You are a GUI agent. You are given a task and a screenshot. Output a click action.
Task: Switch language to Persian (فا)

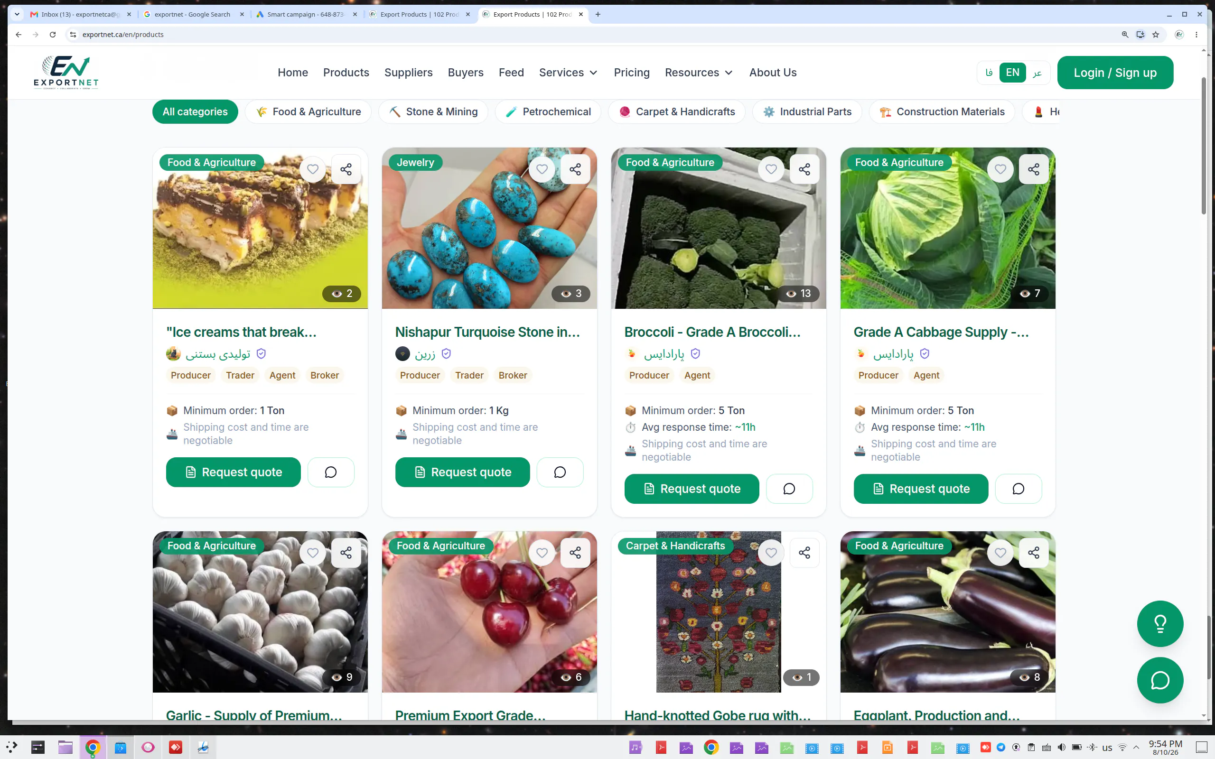tap(989, 72)
